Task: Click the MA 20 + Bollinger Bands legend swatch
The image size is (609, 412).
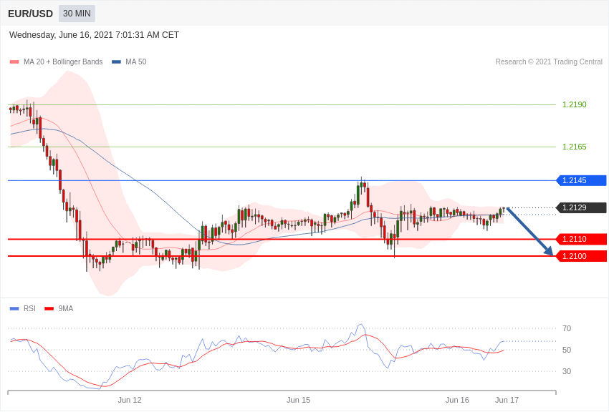Action: pos(14,62)
